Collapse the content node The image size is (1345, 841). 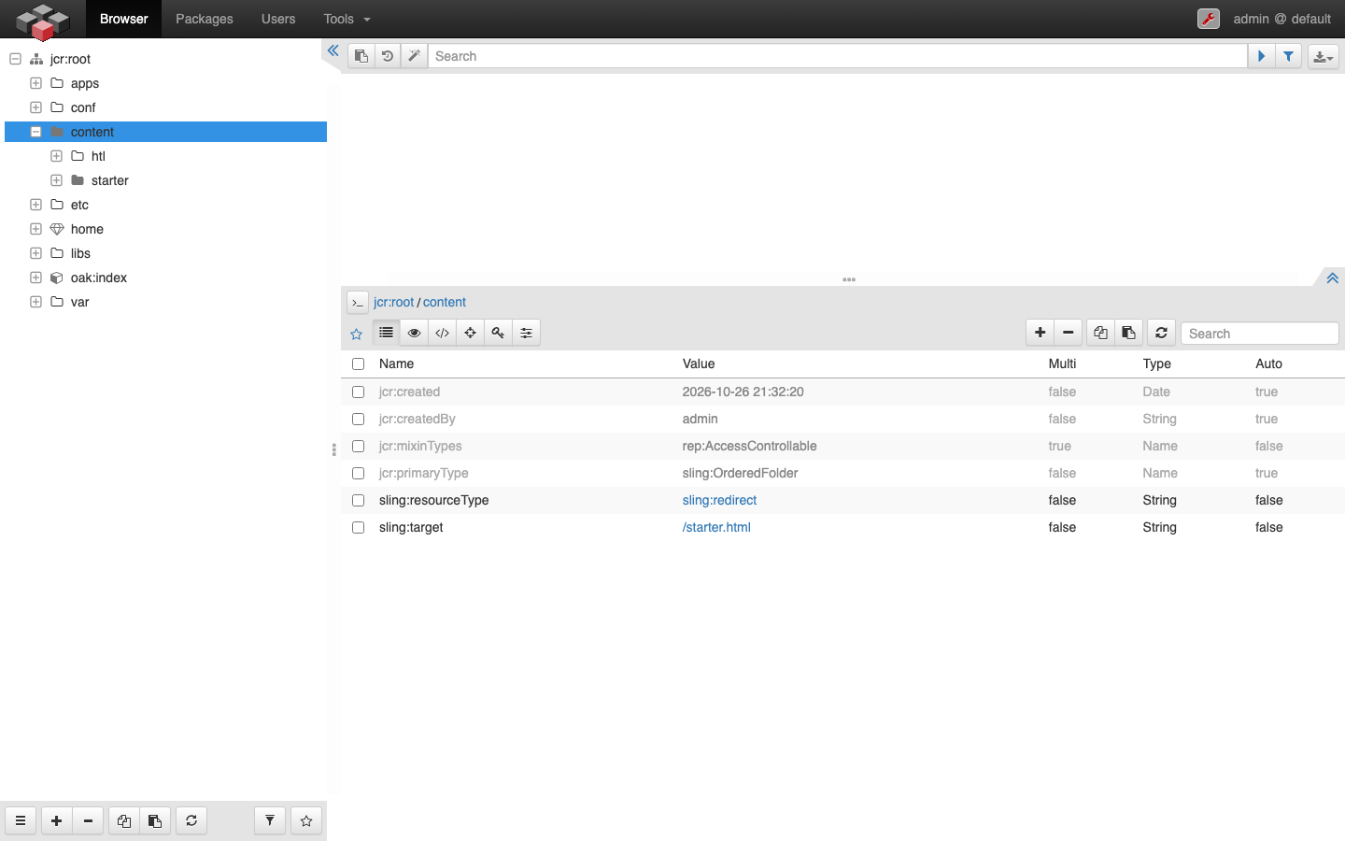coord(35,132)
